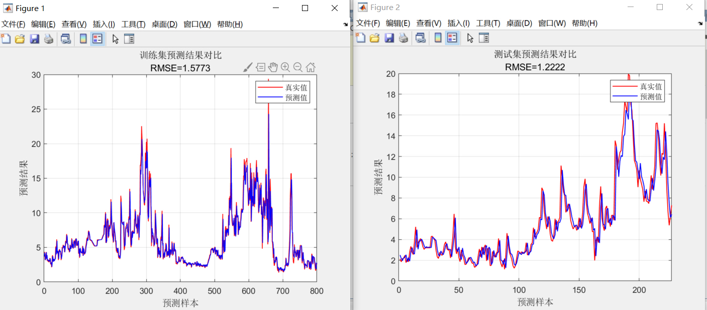Viewport: 707px width, 310px height.
Task: Click MATLAB logo icon in Figure 1 title bar
Action: (8, 8)
